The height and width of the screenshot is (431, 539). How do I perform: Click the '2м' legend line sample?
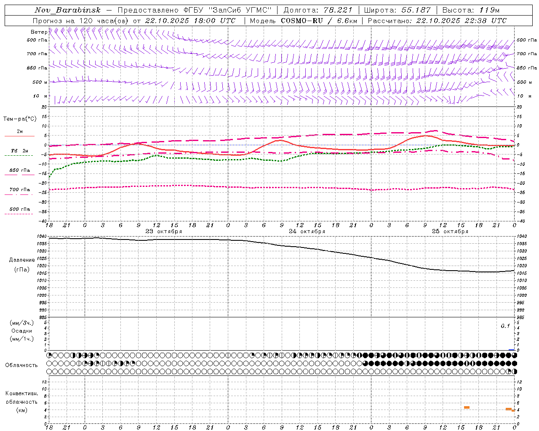[x=19, y=136]
